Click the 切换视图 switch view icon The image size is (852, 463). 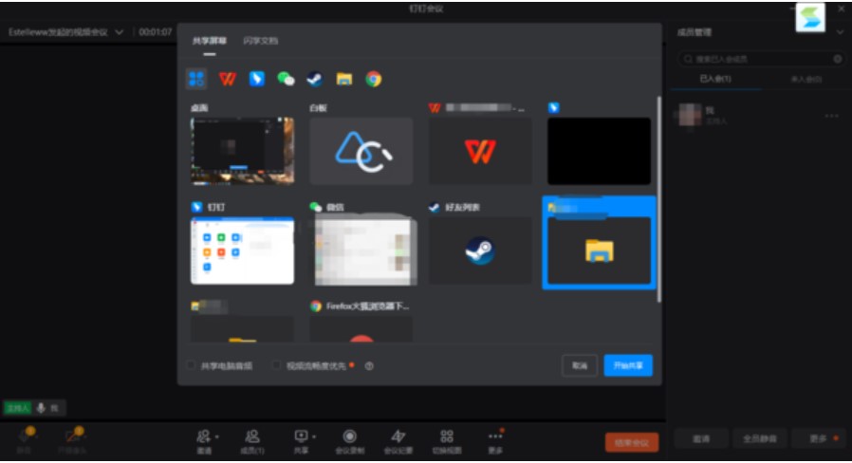(x=447, y=435)
